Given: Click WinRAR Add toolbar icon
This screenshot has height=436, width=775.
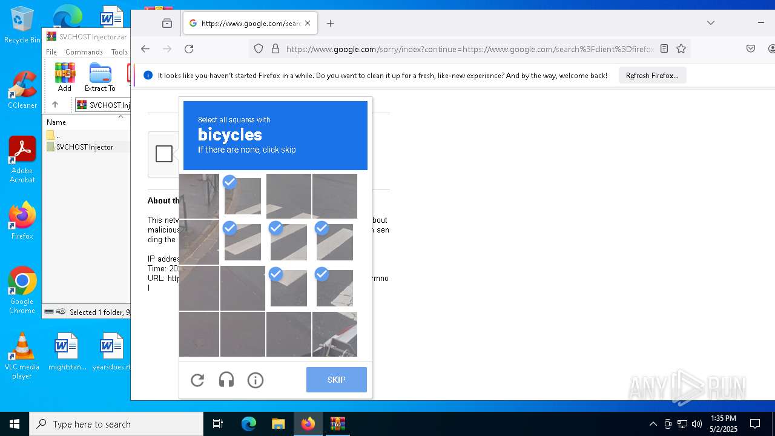Looking at the screenshot, I should [x=65, y=78].
